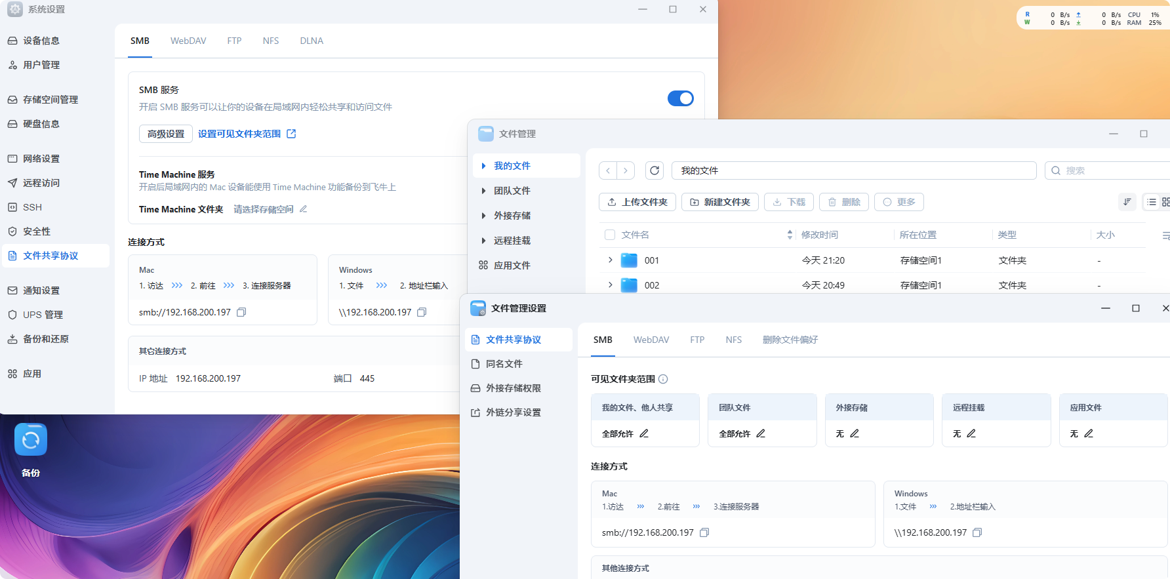Click the 高级设置 button
The image size is (1170, 579).
tap(166, 134)
